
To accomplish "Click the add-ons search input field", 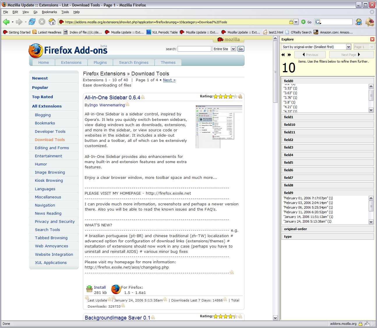I will click(x=194, y=49).
